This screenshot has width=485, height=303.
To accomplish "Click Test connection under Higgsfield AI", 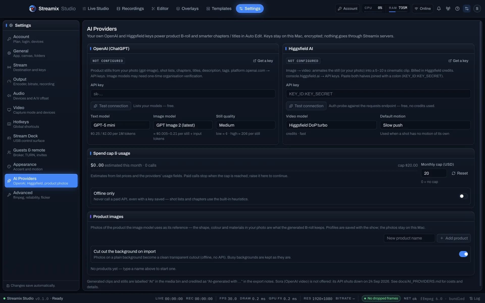I will coord(306,106).
